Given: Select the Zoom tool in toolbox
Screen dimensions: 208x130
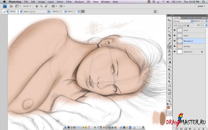Looking at the screenshot, I should pyautogui.click(x=169, y=101).
